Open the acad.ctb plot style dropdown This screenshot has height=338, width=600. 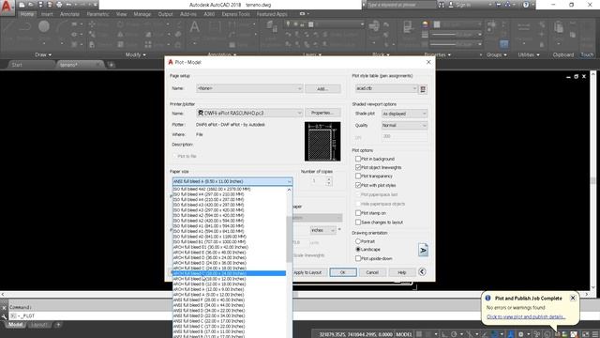(386, 88)
